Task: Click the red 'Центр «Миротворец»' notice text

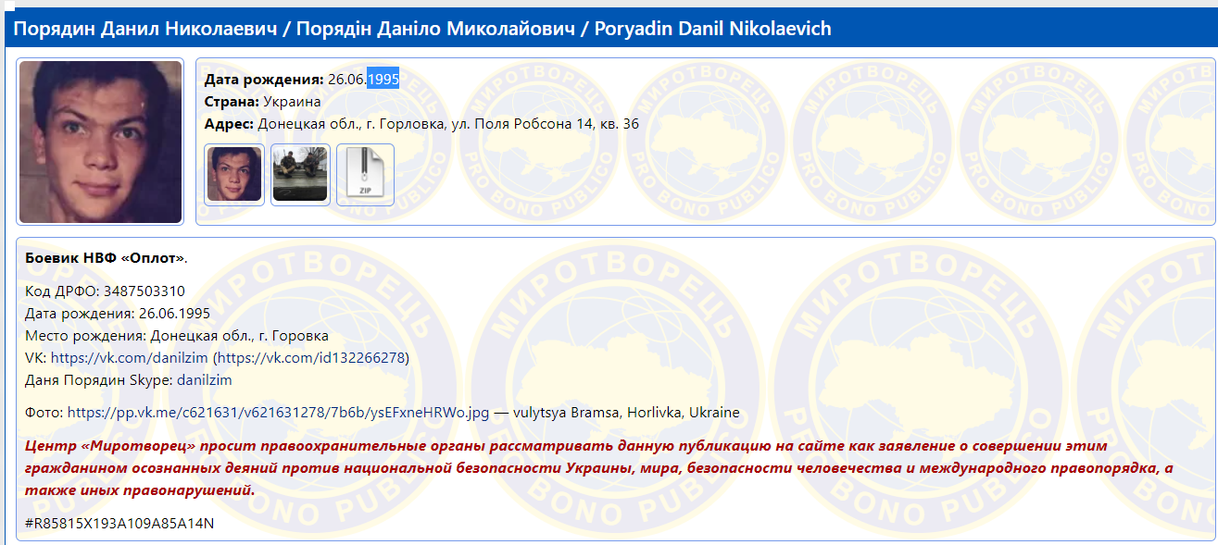Action: (x=598, y=468)
